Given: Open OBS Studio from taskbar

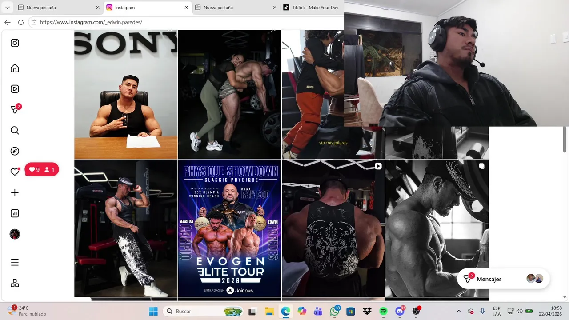Looking at the screenshot, I should coord(416,311).
